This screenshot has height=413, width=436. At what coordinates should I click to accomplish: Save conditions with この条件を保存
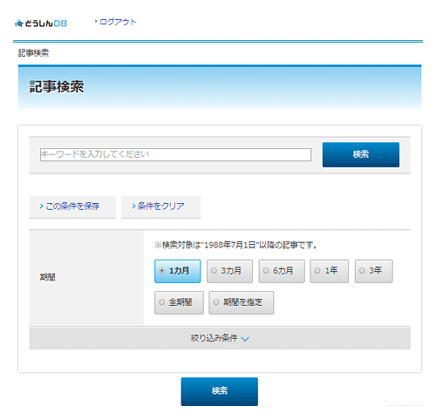[x=72, y=206]
